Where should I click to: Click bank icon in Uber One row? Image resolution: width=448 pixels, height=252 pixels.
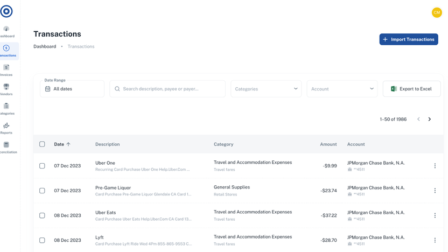tap(349, 170)
